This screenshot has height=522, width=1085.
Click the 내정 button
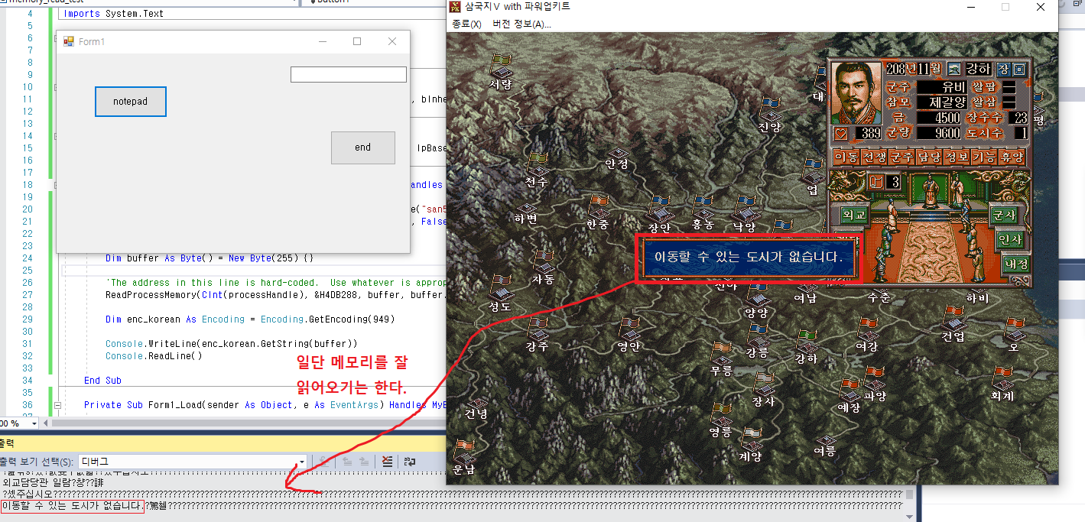pos(1015,264)
